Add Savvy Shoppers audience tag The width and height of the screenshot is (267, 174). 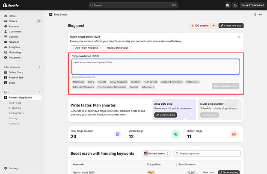119,82
